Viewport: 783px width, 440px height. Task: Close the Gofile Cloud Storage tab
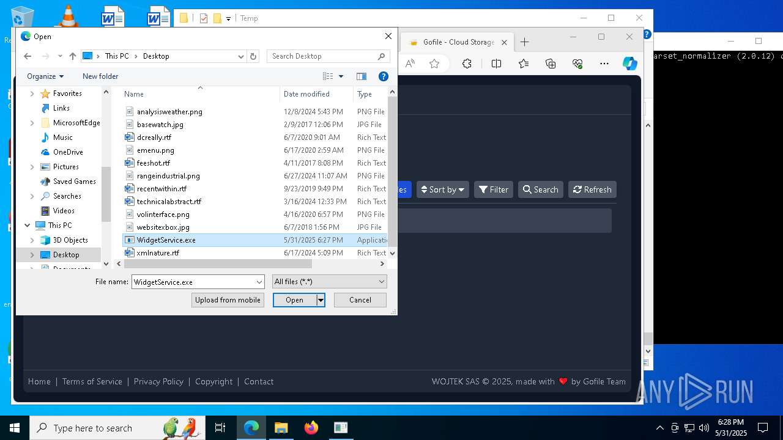504,42
